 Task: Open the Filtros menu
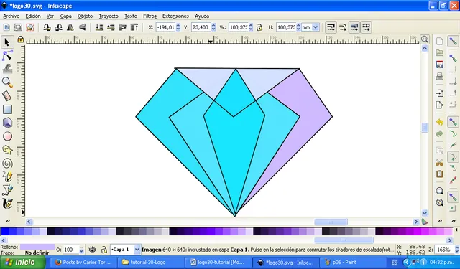(149, 16)
